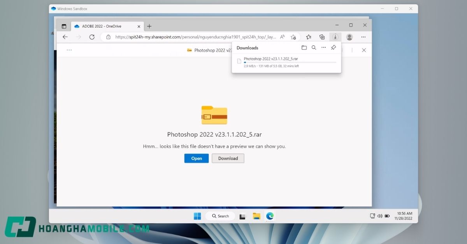Click the Download button
Image resolution: width=467 pixels, height=244 pixels.
228,158
